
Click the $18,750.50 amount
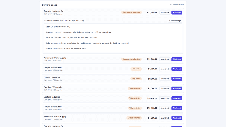point(152,98)
